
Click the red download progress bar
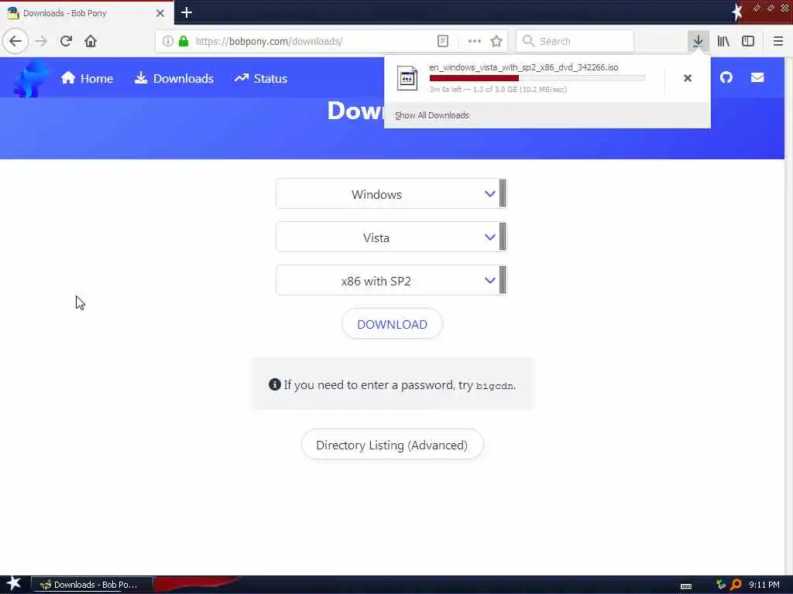[x=537, y=78]
